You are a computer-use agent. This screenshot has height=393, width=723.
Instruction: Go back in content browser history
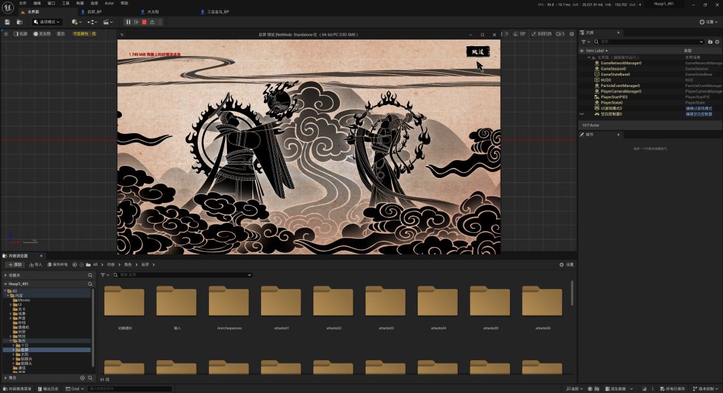click(75, 264)
